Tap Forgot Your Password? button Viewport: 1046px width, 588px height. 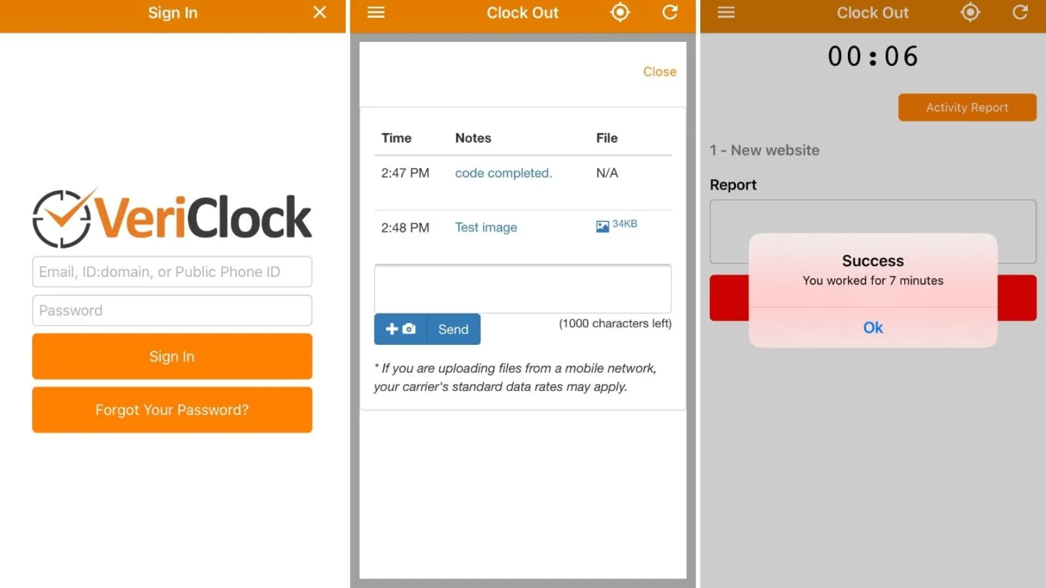[x=172, y=410]
